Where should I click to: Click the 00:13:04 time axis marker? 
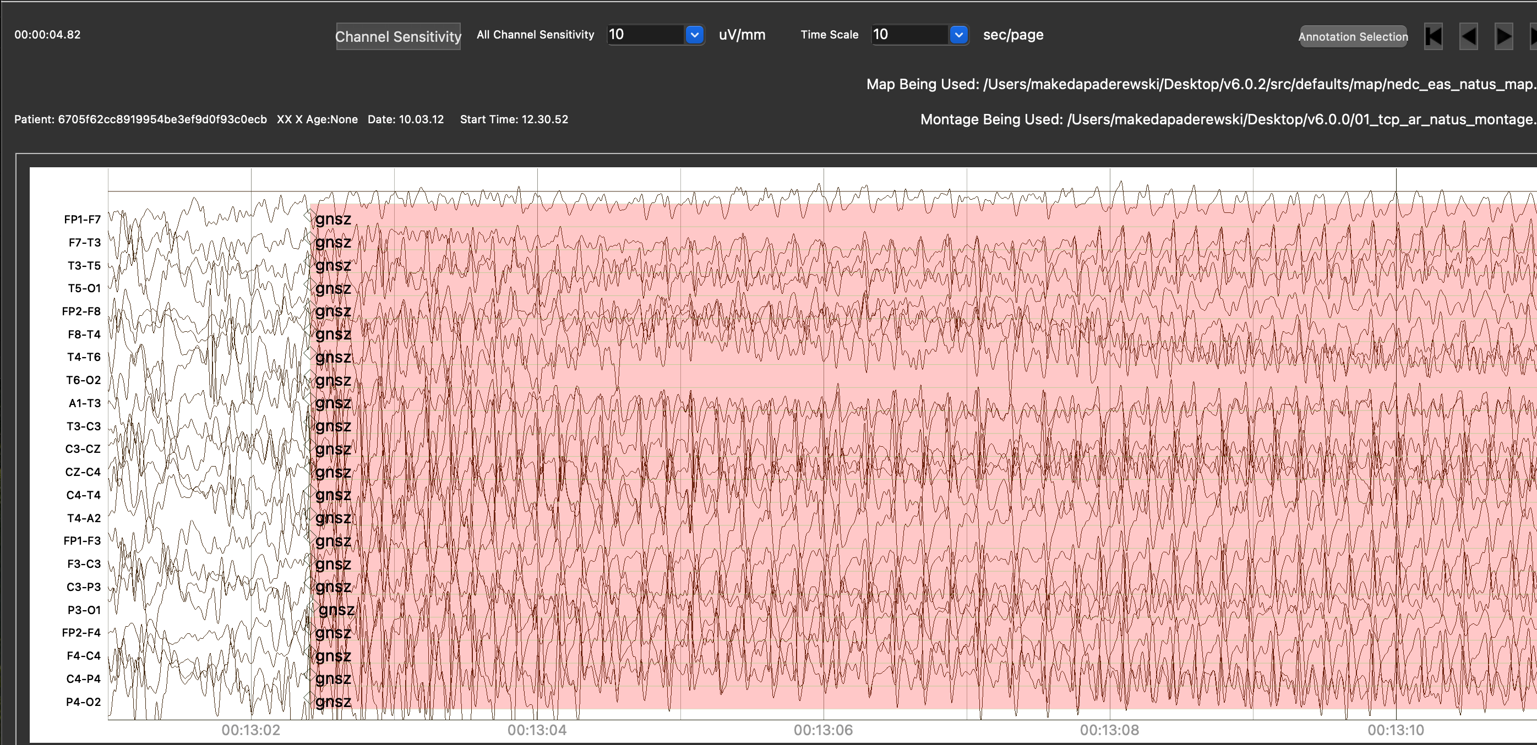(536, 730)
